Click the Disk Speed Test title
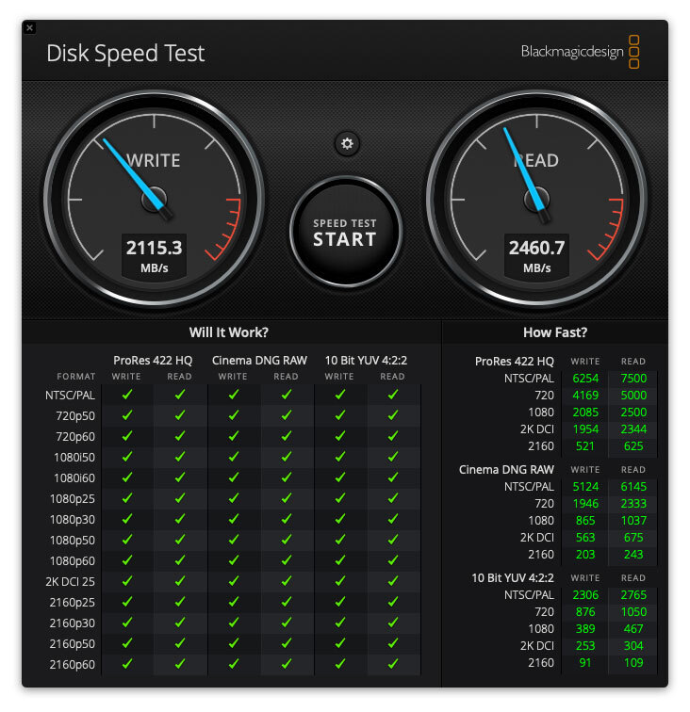This screenshot has height=712, width=690. coord(125,53)
